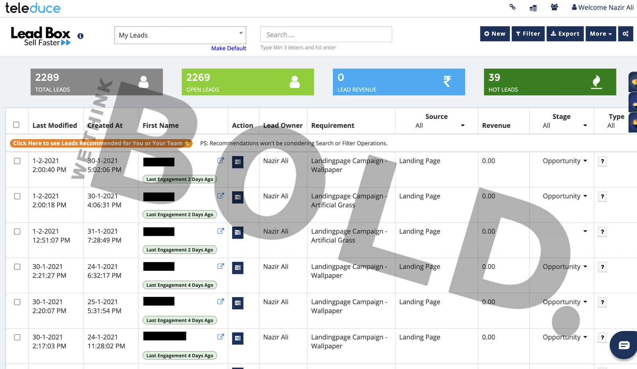Toggle the select-all checkbox in table header
Screen dimensions: 637x369
click(x=16, y=125)
